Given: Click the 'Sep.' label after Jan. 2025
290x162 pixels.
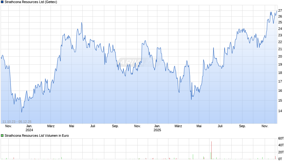Looking at the screenshot, I should click(x=242, y=126).
